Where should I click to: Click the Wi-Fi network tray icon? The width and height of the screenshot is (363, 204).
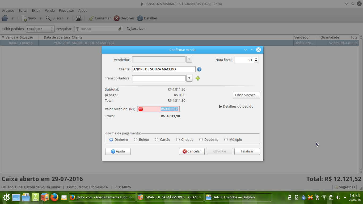tap(324, 197)
